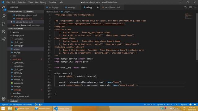Open the Edit menu
This screenshot has height=111, width=198.
[x=14, y=2]
